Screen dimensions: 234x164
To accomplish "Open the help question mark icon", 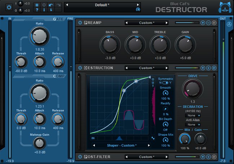I will pyautogui.click(x=37, y=10).
